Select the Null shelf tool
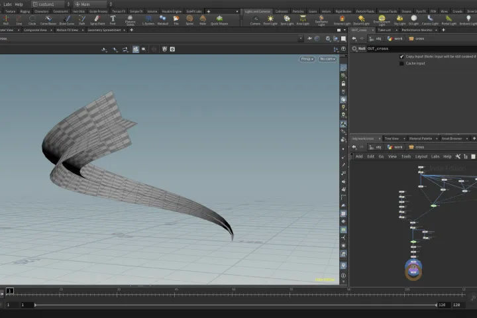This screenshot has height=318, width=477. click(x=6, y=20)
